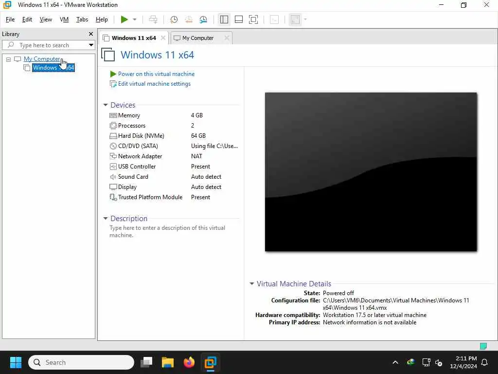
Task: Click Power on this virtual machine link
Action: (156, 74)
